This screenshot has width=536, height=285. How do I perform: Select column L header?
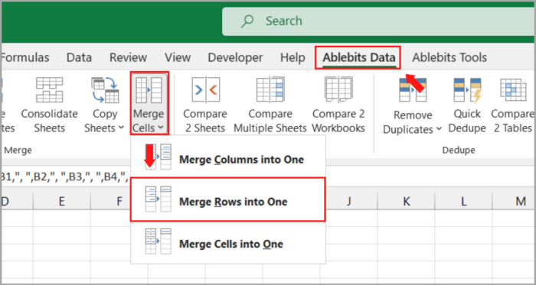pyautogui.click(x=463, y=202)
